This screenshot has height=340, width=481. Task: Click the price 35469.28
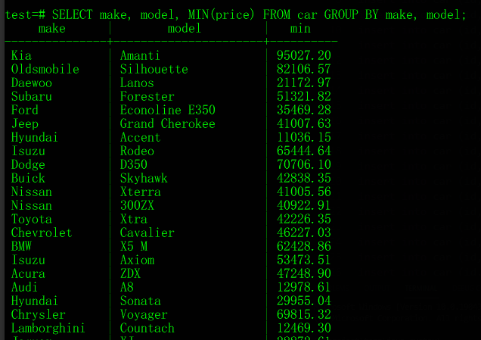pos(304,110)
